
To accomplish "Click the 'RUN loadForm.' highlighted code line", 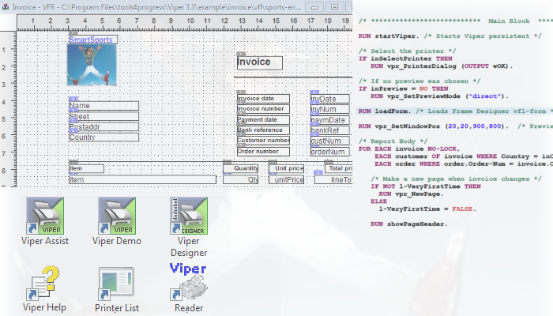I will coord(454,111).
